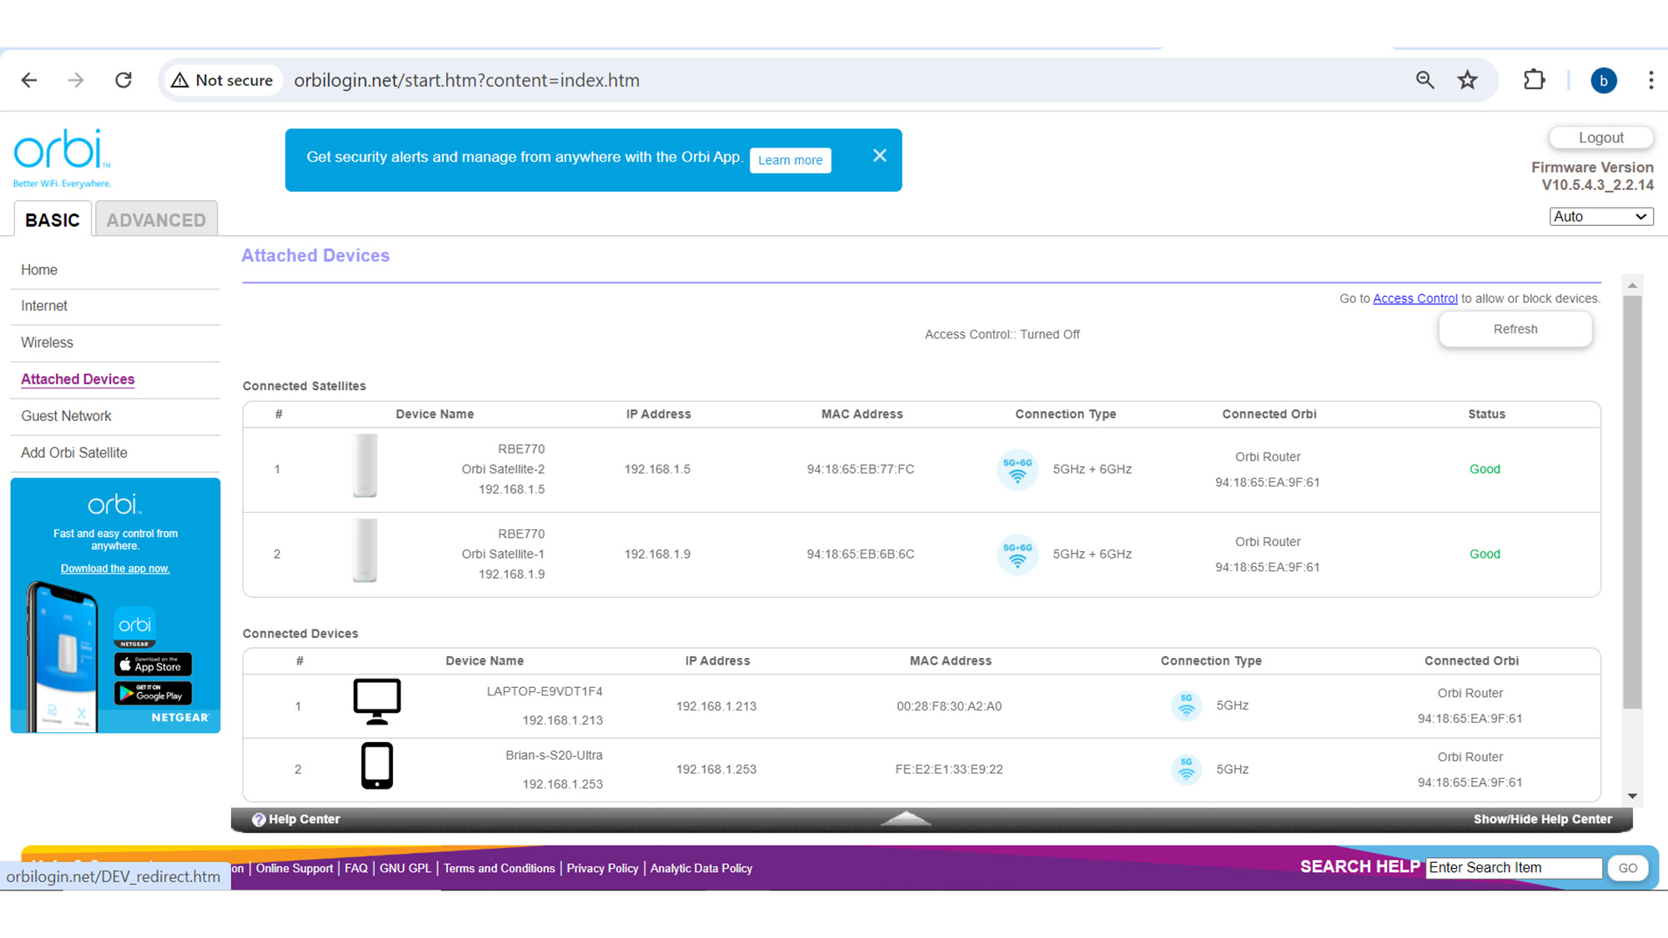Click the Search Help input field
The height and width of the screenshot is (938, 1668).
[x=1513, y=868]
